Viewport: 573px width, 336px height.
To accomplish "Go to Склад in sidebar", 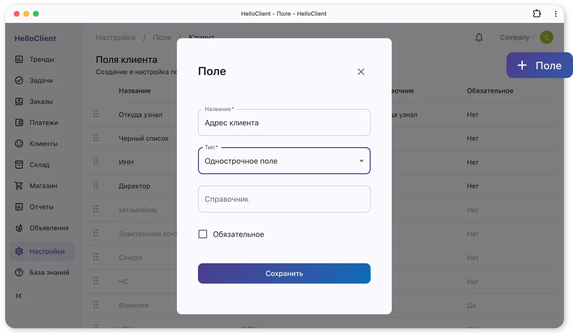I will 39,165.
